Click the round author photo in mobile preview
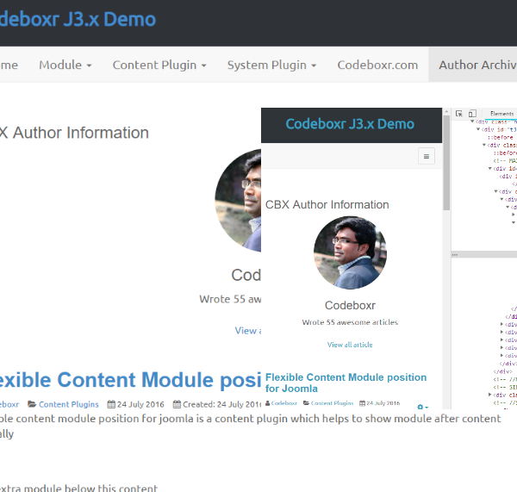Image resolution: width=517 pixels, height=492 pixels. tap(350, 253)
